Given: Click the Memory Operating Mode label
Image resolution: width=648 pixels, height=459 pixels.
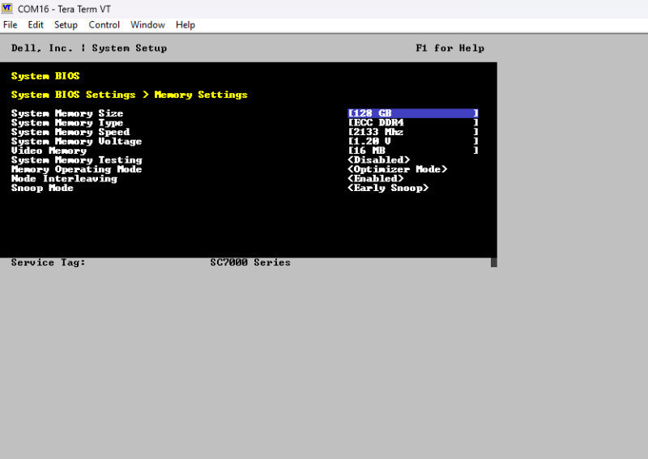Looking at the screenshot, I should pyautogui.click(x=76, y=169).
